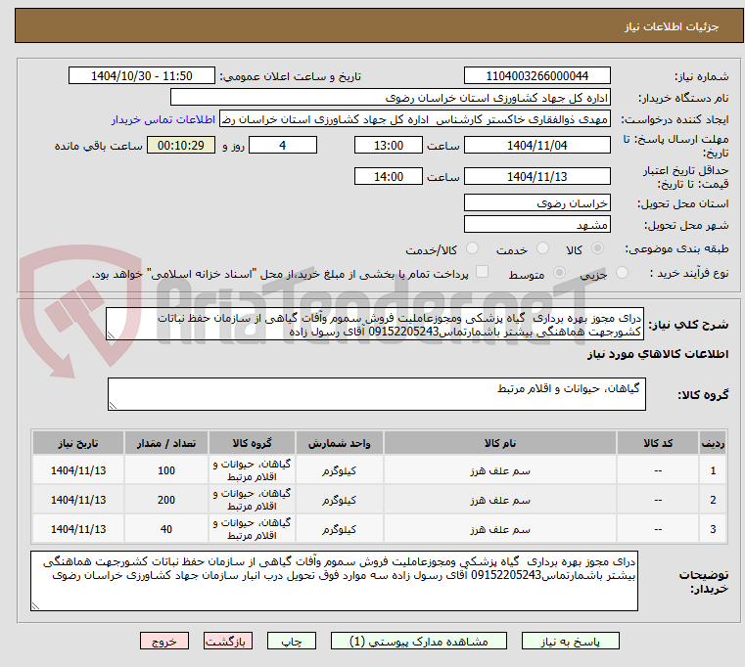Click the جزئیات اطلاعات نیاز page title

[x=672, y=26]
